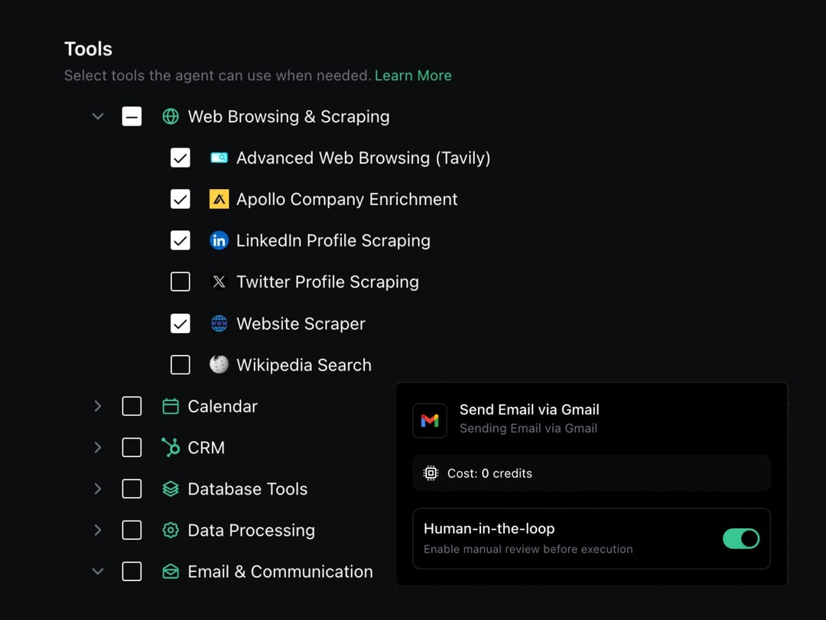Image resolution: width=826 pixels, height=620 pixels.
Task: Click the Send Email via Gmail title
Action: (x=529, y=410)
